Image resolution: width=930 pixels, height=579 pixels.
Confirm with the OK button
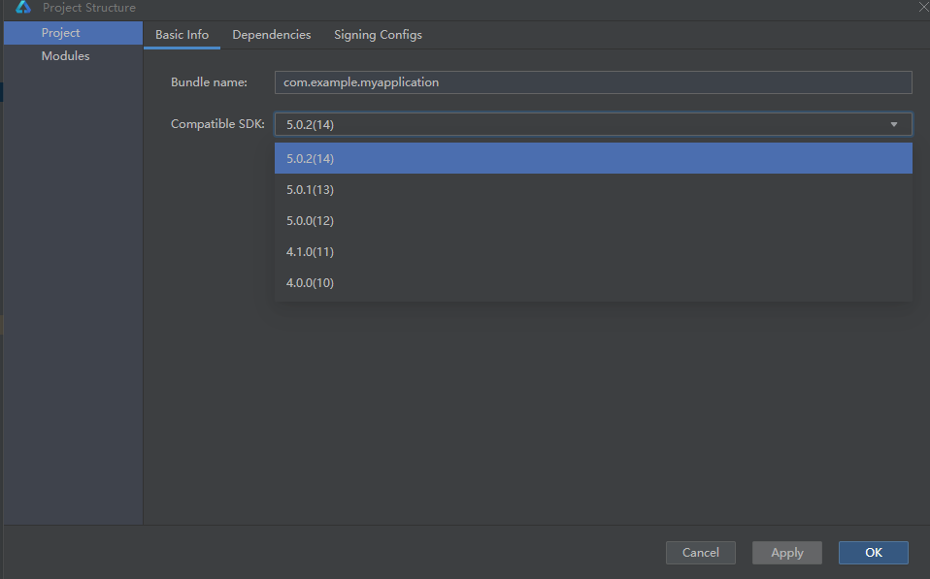873,553
